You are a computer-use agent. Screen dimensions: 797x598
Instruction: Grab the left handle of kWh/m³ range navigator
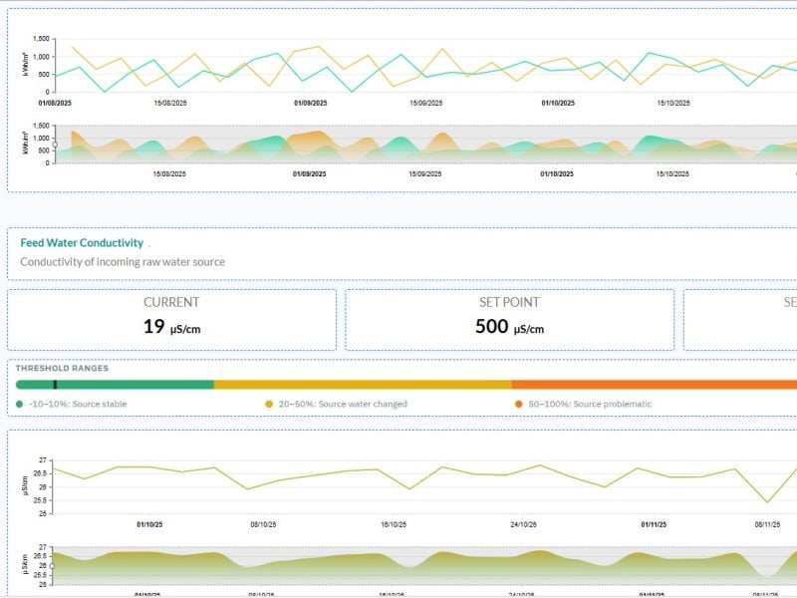coord(55,145)
